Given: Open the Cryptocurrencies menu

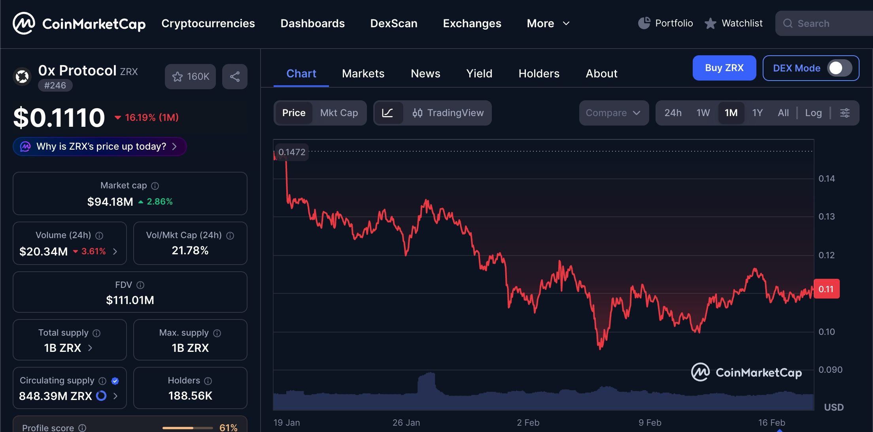Looking at the screenshot, I should [208, 24].
